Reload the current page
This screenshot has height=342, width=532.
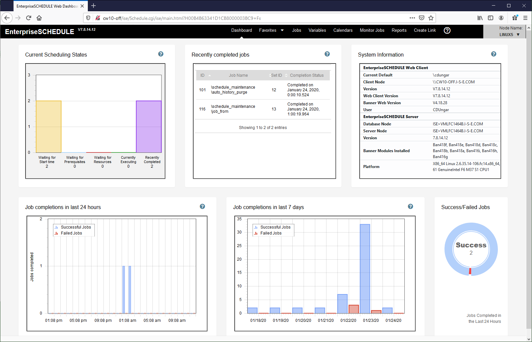point(29,18)
